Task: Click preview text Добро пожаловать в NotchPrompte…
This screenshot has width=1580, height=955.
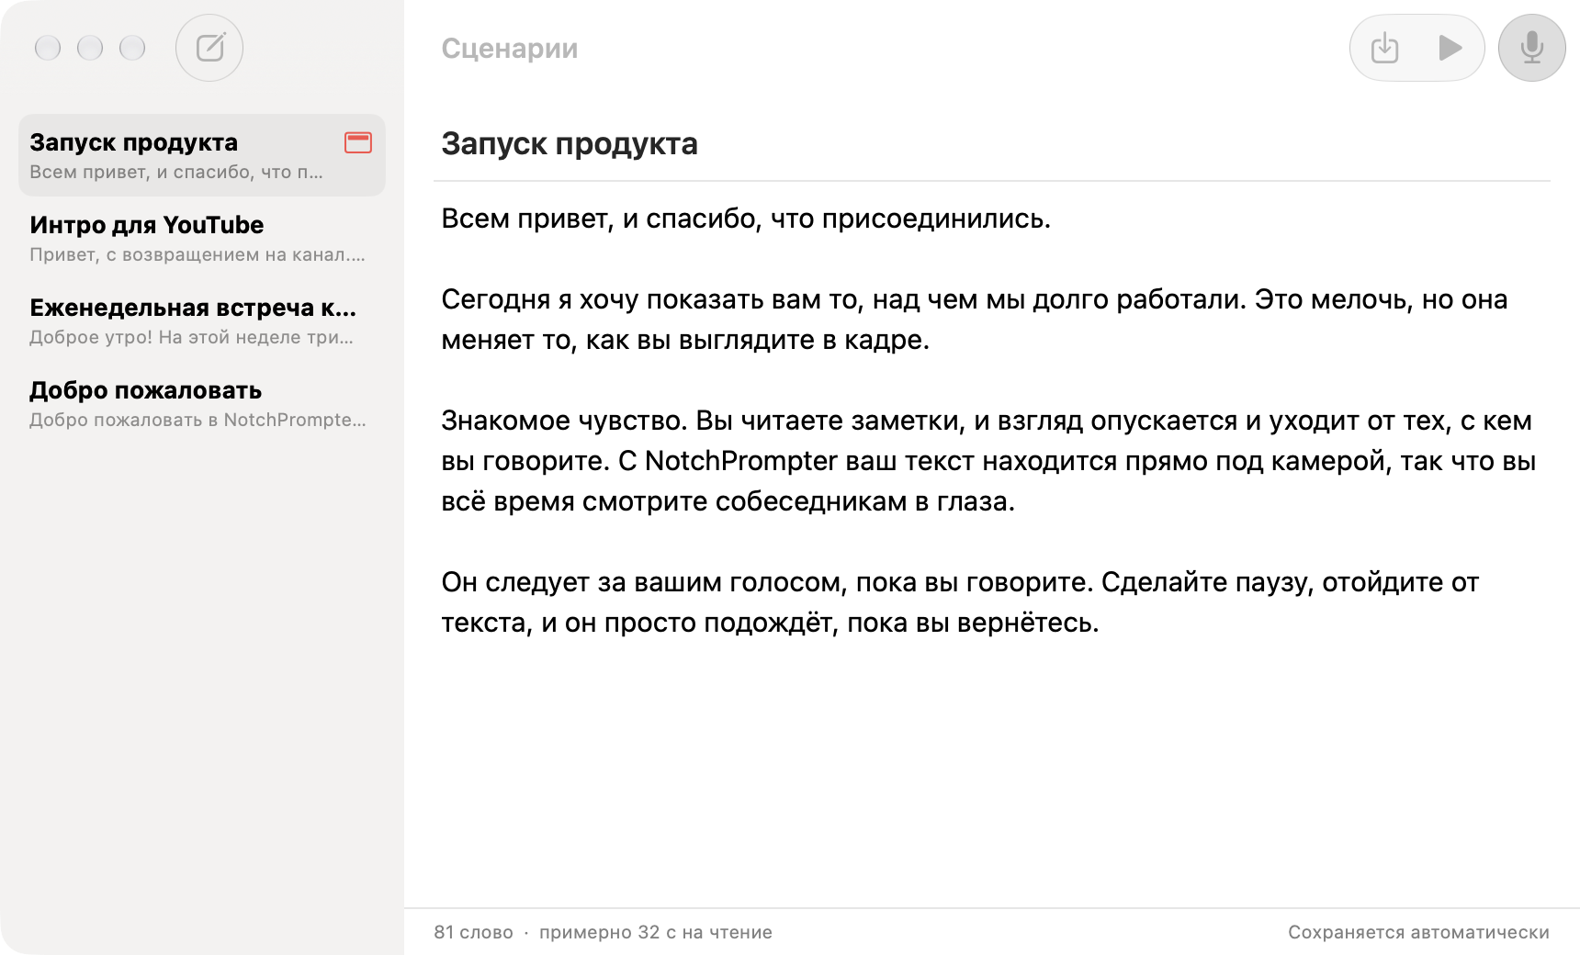Action: pos(197,420)
